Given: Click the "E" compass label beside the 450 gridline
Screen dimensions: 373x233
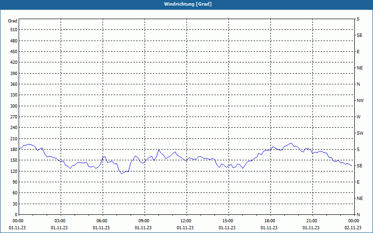Looking at the screenshot, I should 358,52.
